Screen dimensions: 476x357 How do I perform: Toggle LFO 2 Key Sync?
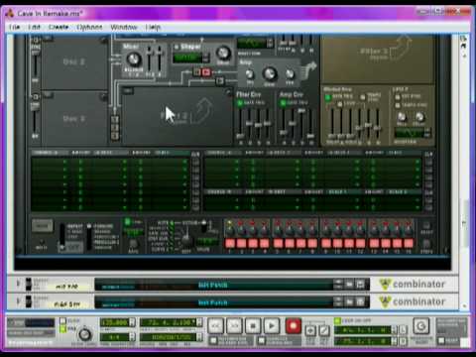click(x=398, y=97)
